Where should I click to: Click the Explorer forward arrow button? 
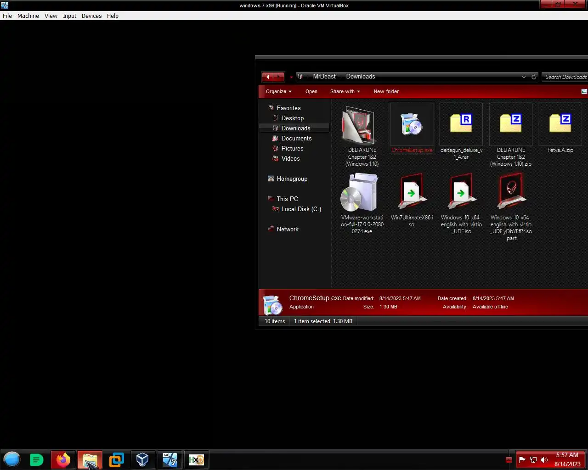tap(279, 77)
